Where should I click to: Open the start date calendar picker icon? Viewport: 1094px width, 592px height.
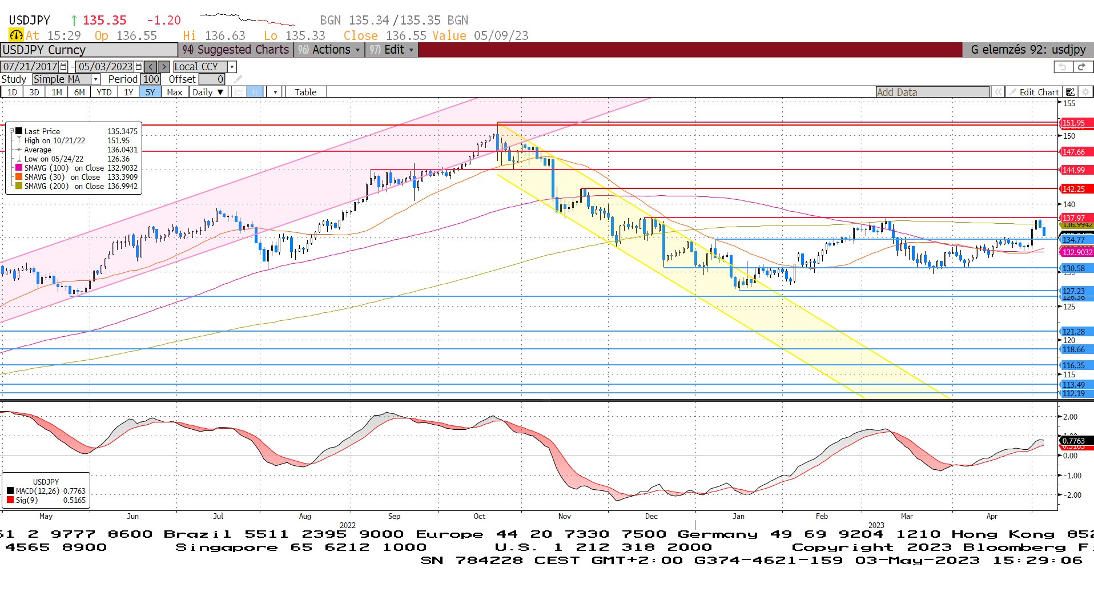click(x=63, y=67)
